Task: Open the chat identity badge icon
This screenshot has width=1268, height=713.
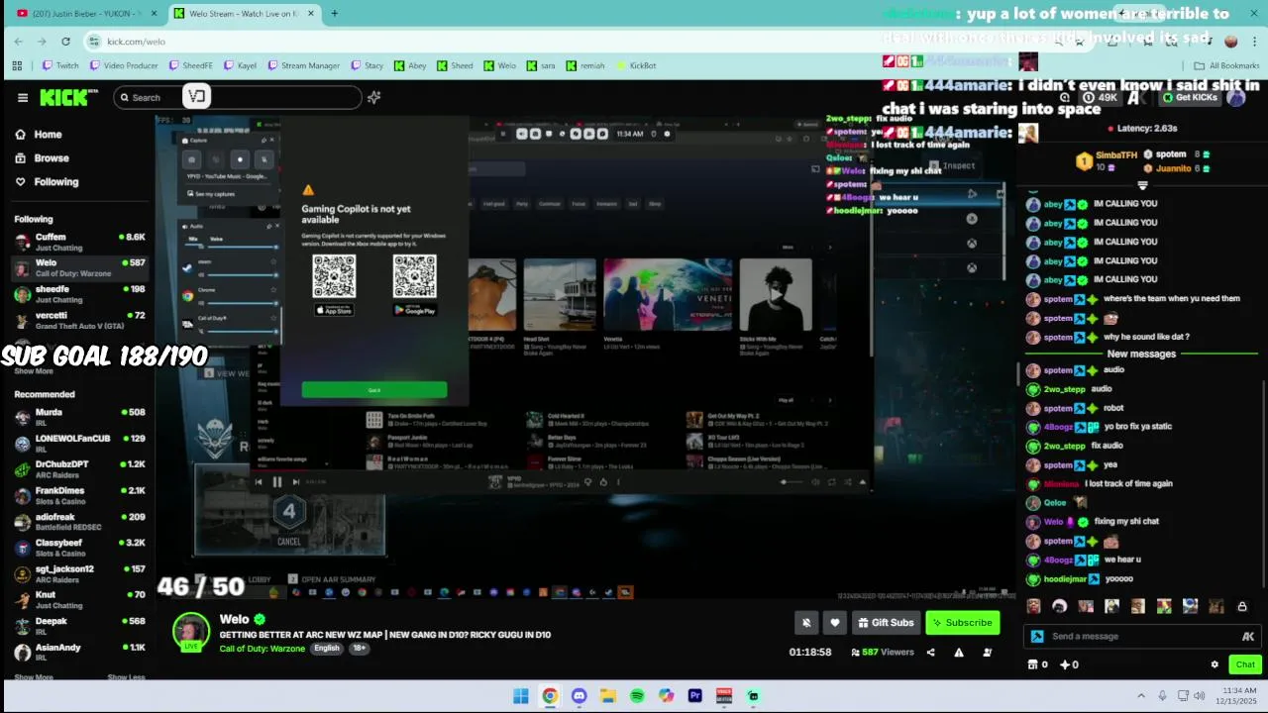Action: coord(1037,637)
